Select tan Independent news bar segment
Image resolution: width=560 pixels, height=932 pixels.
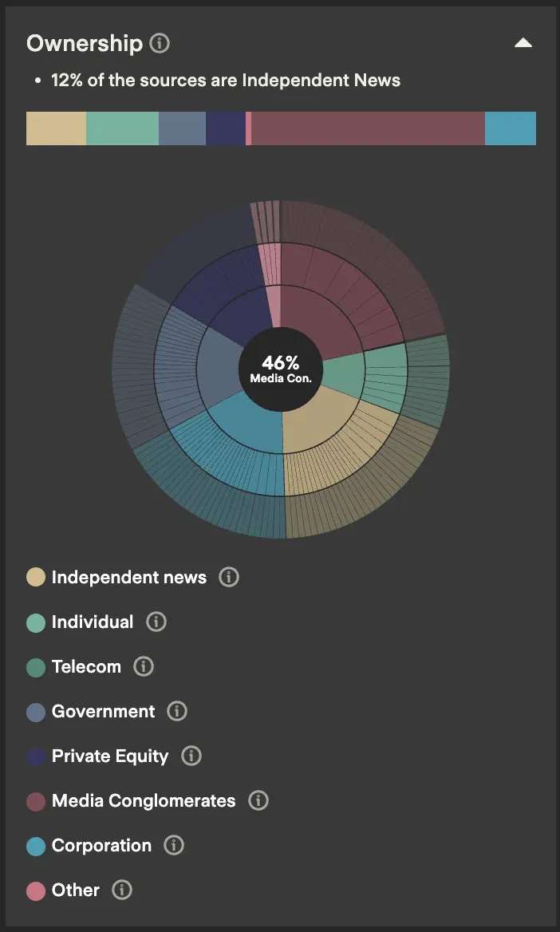[56, 128]
